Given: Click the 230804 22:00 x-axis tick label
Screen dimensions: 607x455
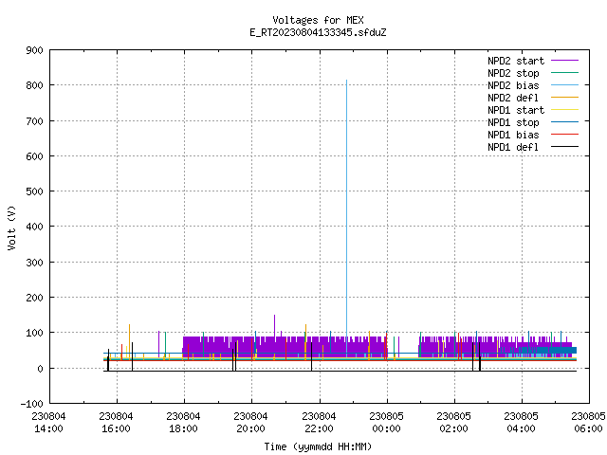Looking at the screenshot, I should tap(319, 423).
